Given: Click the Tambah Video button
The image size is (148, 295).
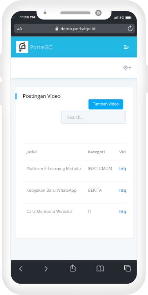Looking at the screenshot, I should (x=106, y=104).
